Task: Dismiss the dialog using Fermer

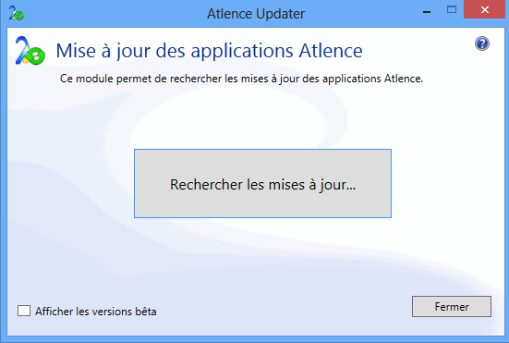Action: click(x=452, y=306)
